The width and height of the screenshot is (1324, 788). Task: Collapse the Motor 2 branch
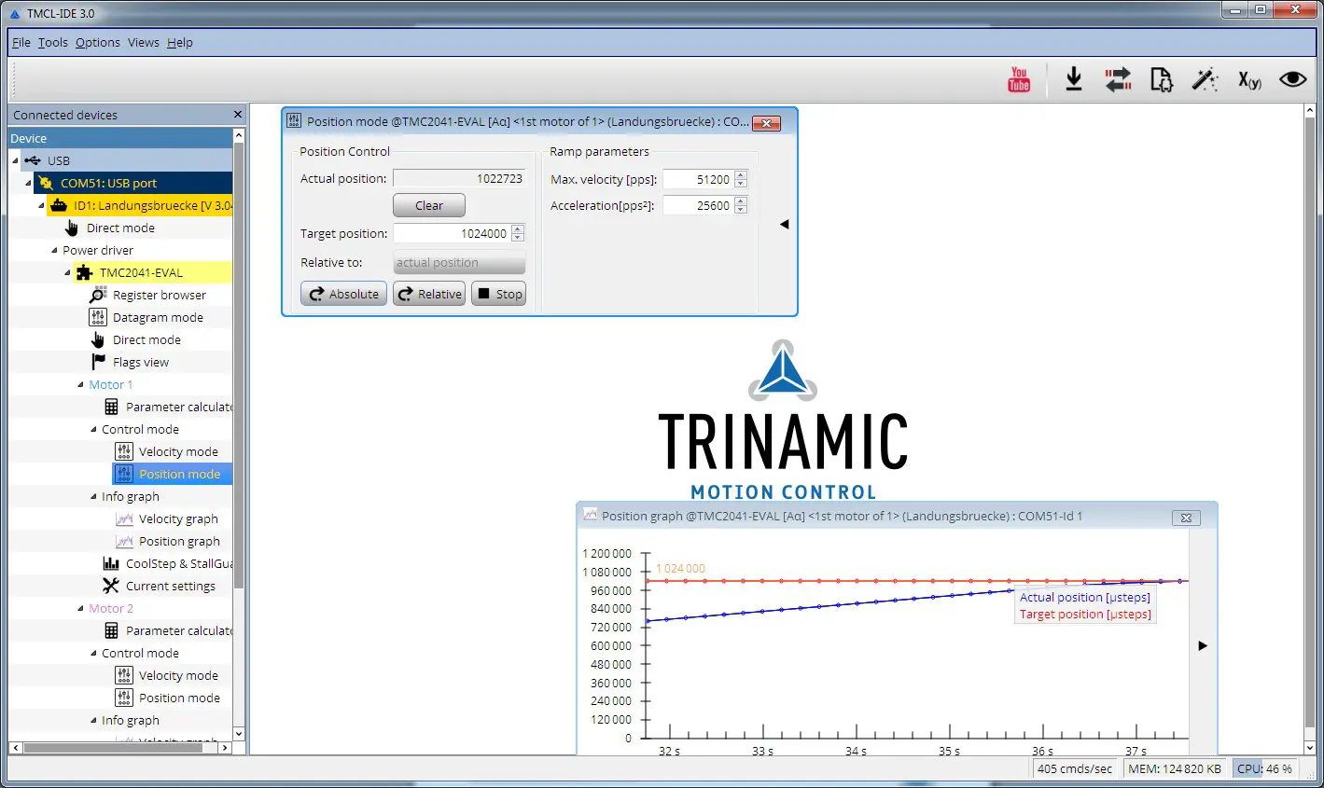79,608
